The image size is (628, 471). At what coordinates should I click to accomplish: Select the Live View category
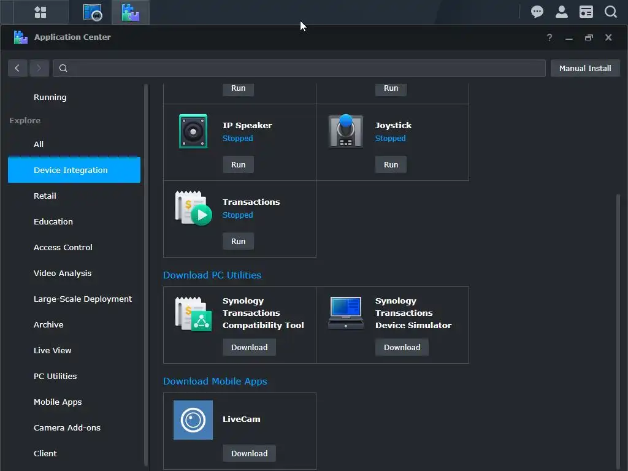74,350
